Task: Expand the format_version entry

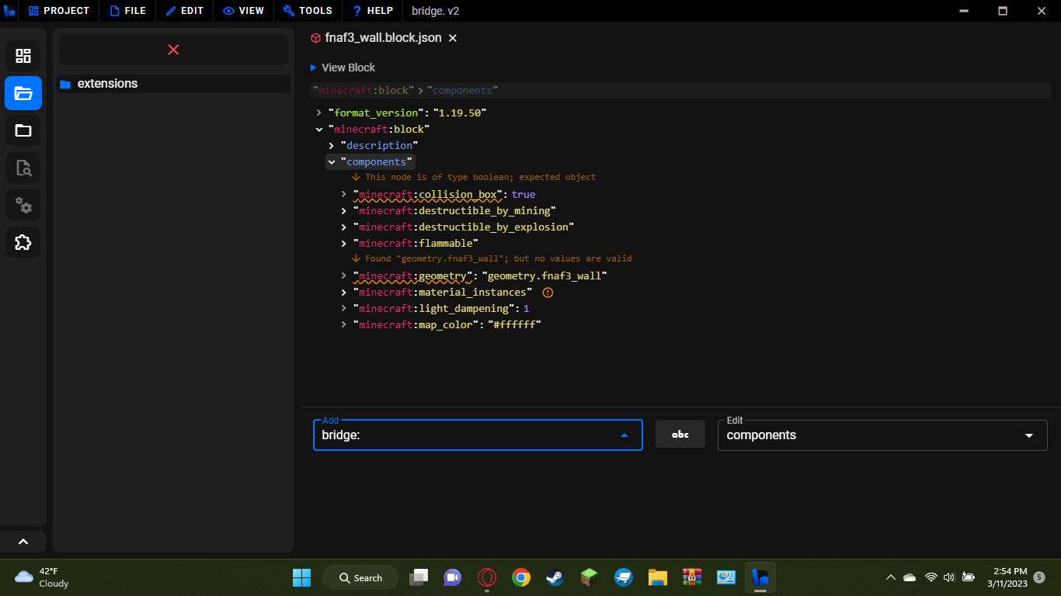Action: pos(318,113)
